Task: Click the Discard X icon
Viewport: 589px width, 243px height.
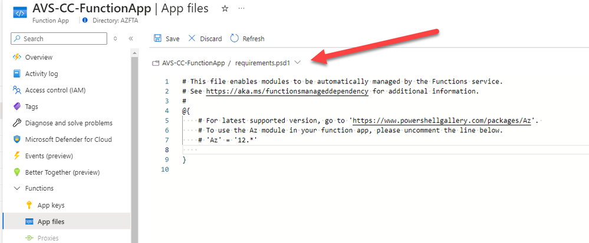Action: tap(192, 38)
